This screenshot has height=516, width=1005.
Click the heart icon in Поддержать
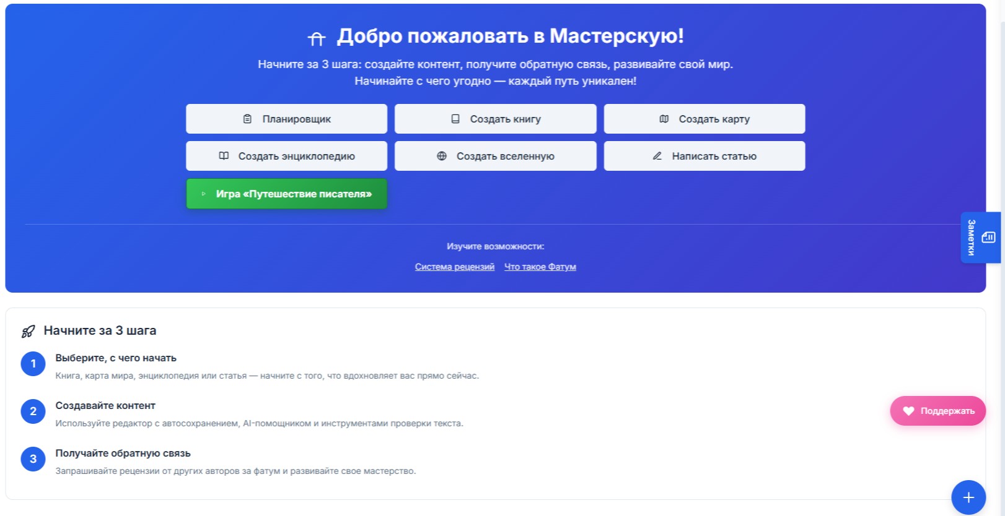[908, 411]
